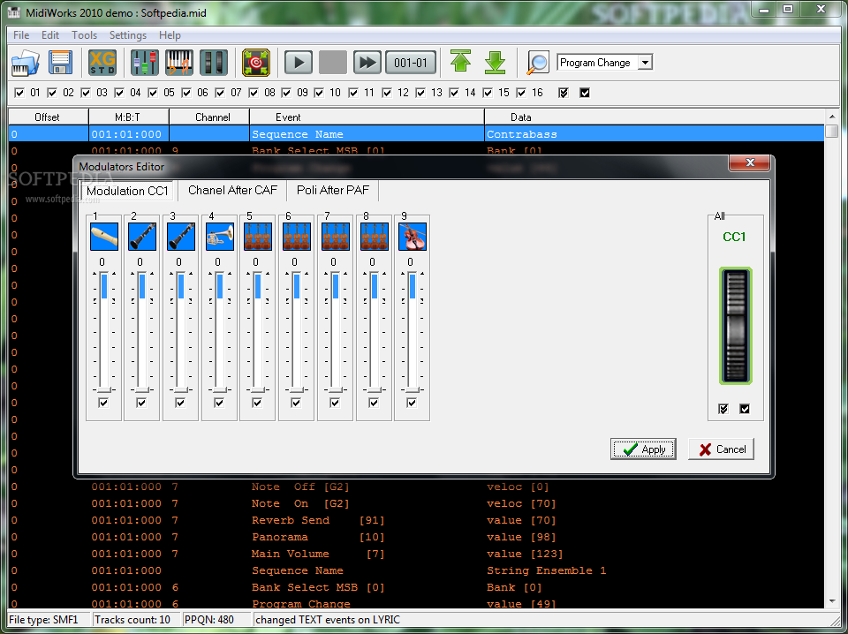The image size is (848, 634).
Task: Click black checkbox icon in All panel
Action: [745, 409]
